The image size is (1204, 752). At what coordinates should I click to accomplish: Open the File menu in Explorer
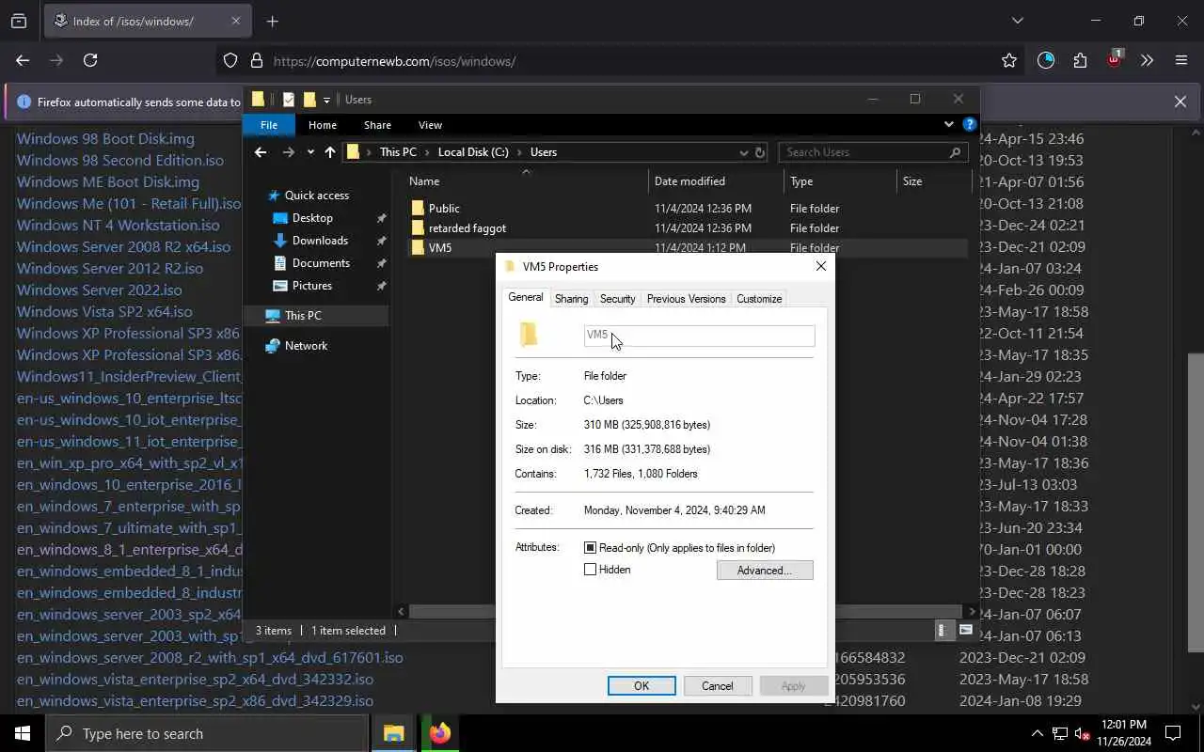point(269,125)
